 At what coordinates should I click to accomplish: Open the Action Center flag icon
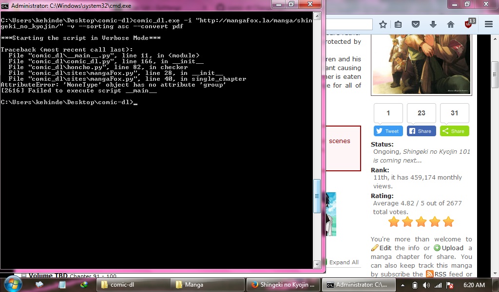[449, 284]
